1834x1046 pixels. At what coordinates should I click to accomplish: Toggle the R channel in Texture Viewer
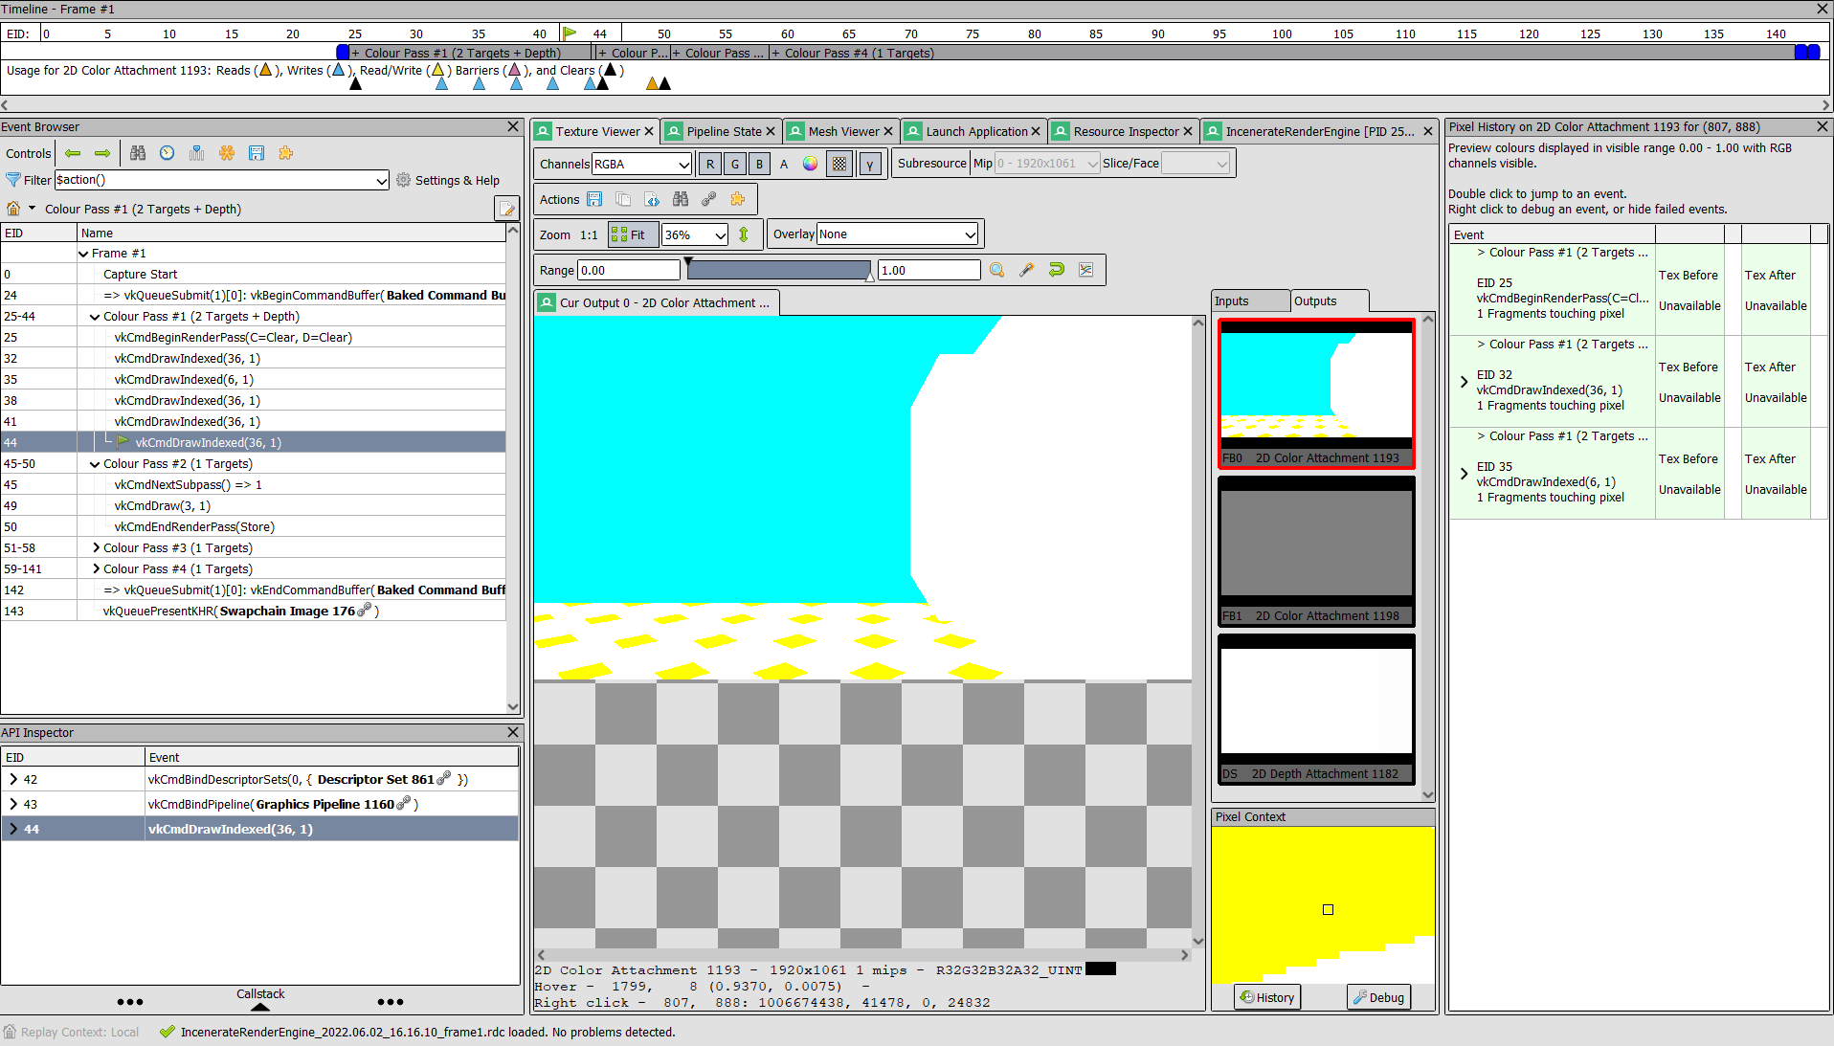tap(709, 164)
